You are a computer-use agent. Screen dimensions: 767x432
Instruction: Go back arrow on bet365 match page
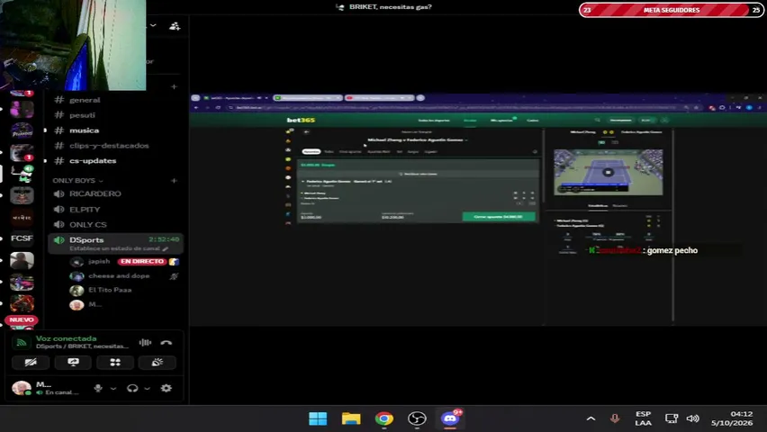tap(306, 132)
